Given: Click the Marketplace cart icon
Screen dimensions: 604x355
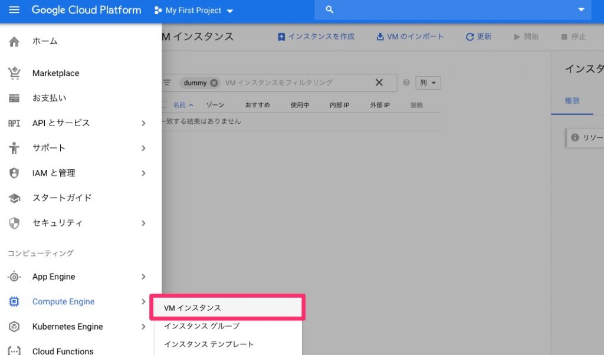Looking at the screenshot, I should (x=14, y=73).
